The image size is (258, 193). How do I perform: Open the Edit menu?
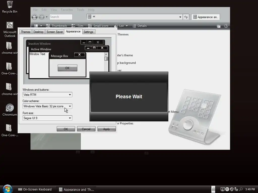point(44,10)
